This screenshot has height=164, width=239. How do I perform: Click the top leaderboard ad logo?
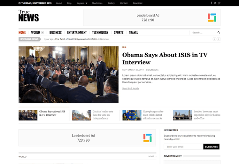pyautogui.click(x=212, y=18)
